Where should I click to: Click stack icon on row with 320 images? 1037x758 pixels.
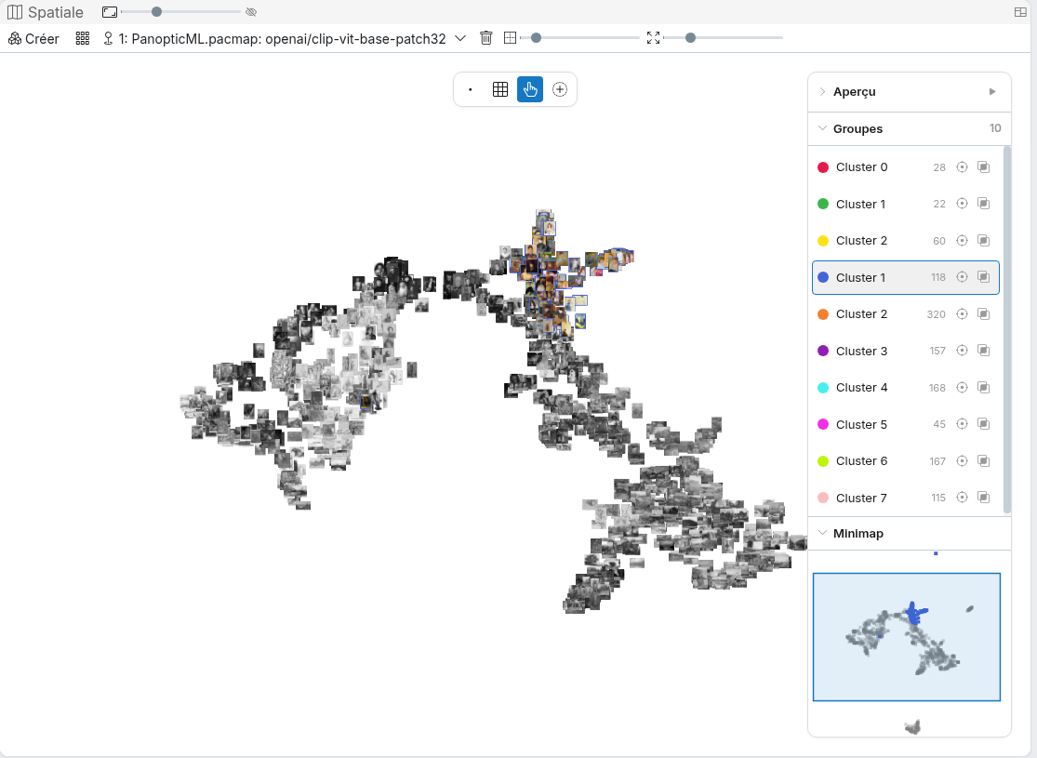[x=984, y=314]
